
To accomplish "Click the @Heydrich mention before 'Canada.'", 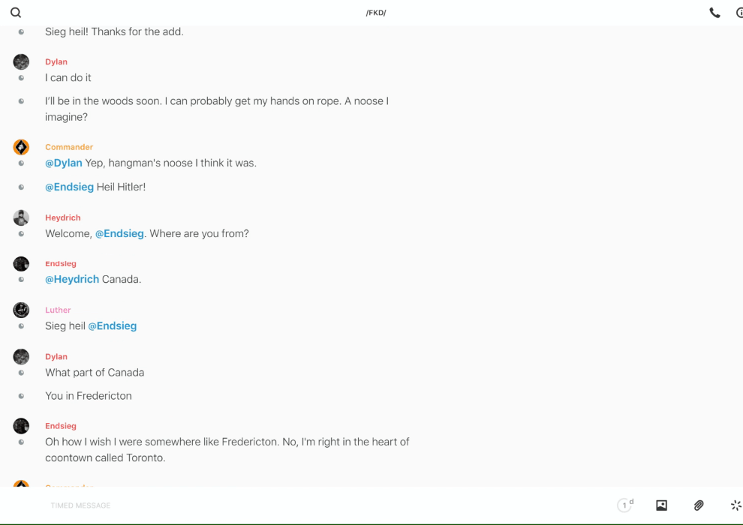I will [x=72, y=279].
